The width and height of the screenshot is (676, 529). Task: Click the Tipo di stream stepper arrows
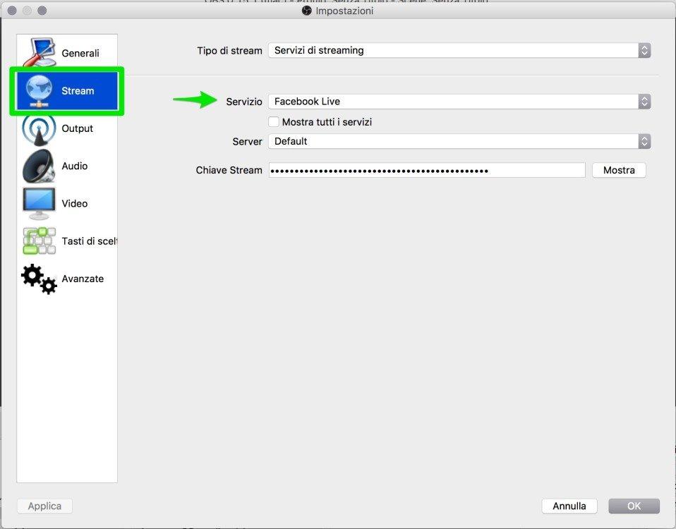[x=644, y=50]
